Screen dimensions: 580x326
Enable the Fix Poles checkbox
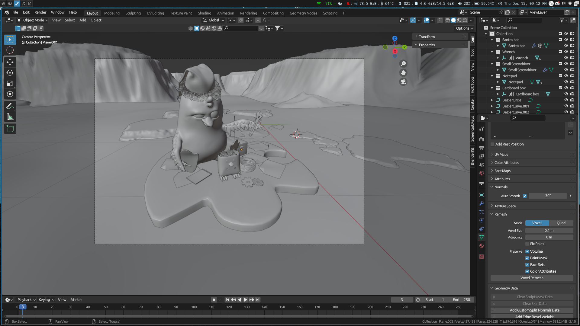[527, 244]
